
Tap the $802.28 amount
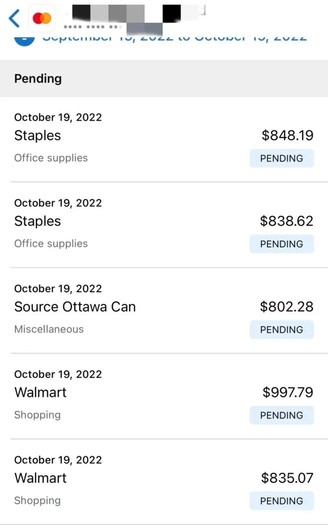286,306
